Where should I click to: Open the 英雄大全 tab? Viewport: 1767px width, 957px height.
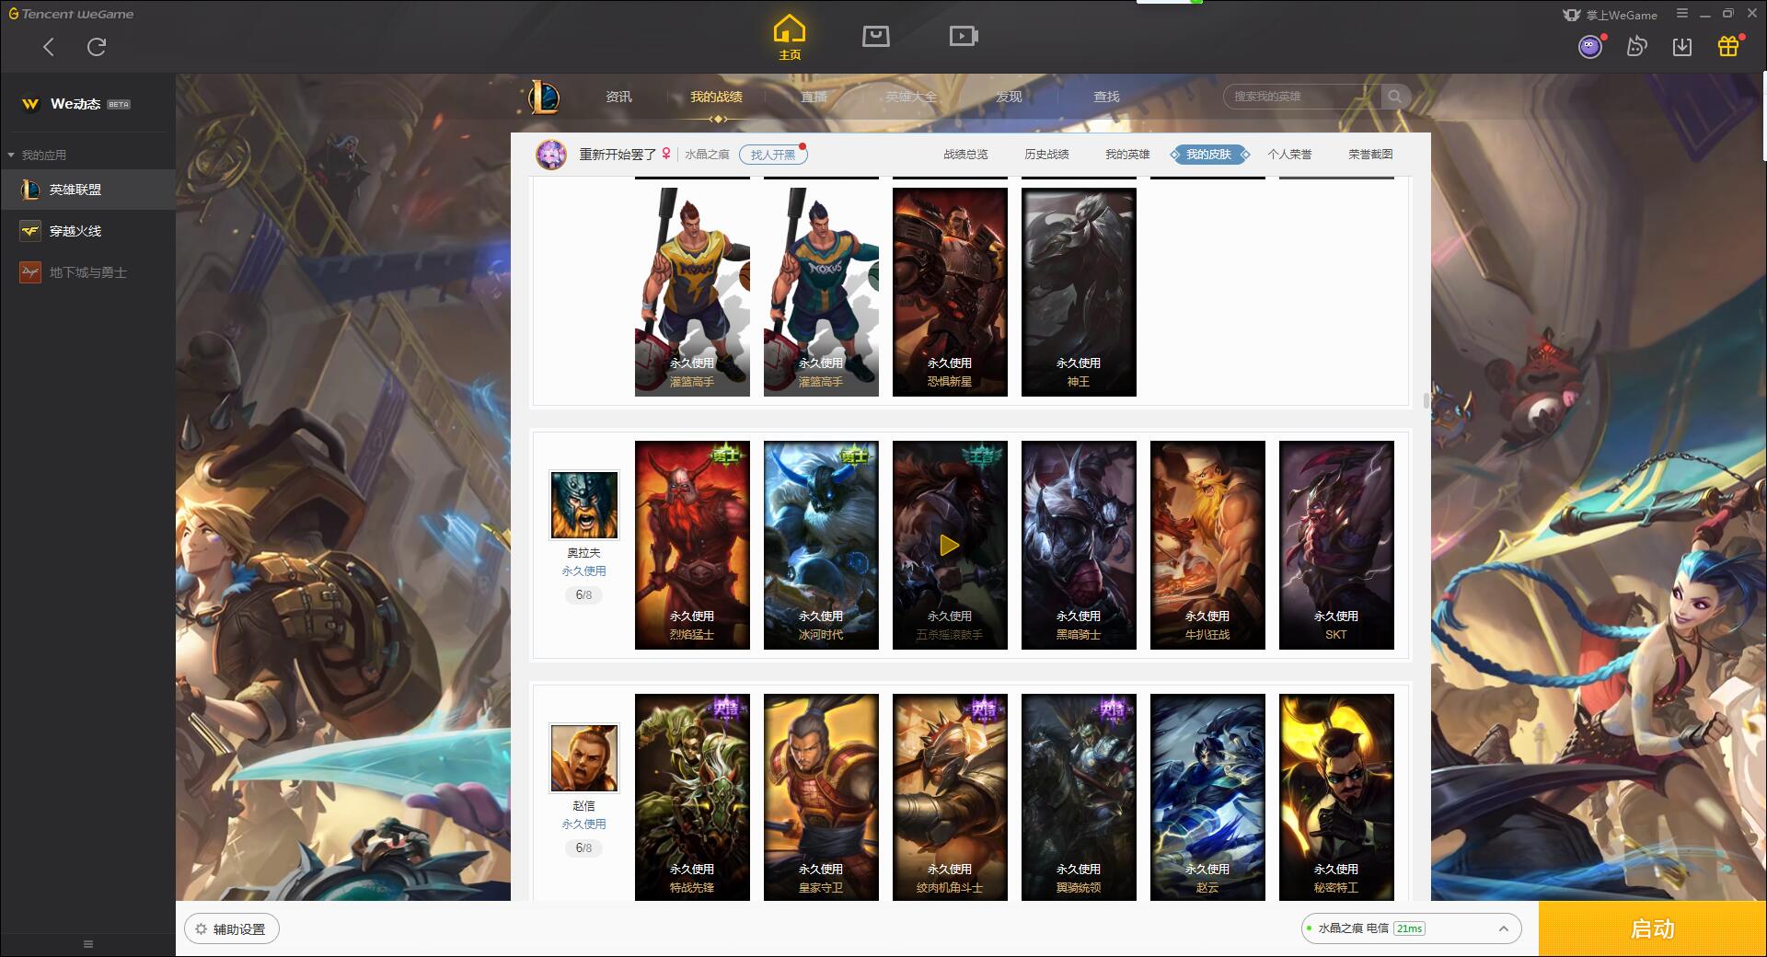tap(911, 97)
